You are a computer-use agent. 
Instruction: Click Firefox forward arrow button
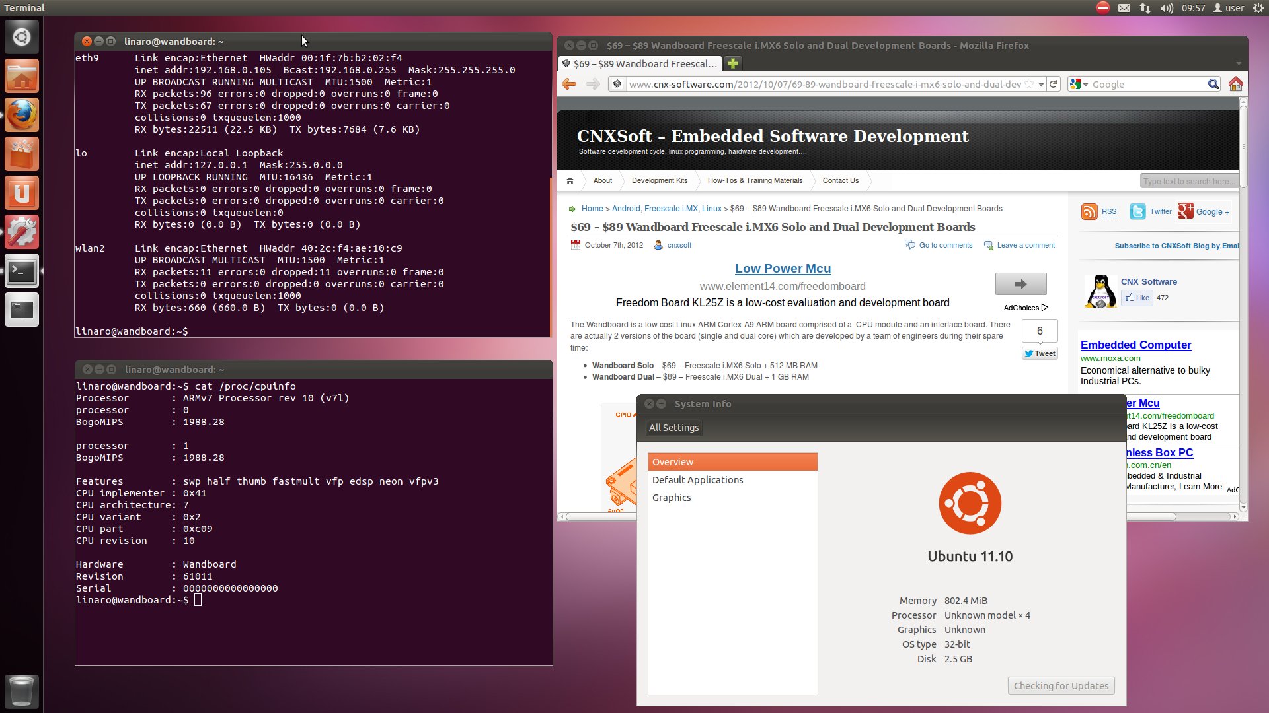click(593, 84)
